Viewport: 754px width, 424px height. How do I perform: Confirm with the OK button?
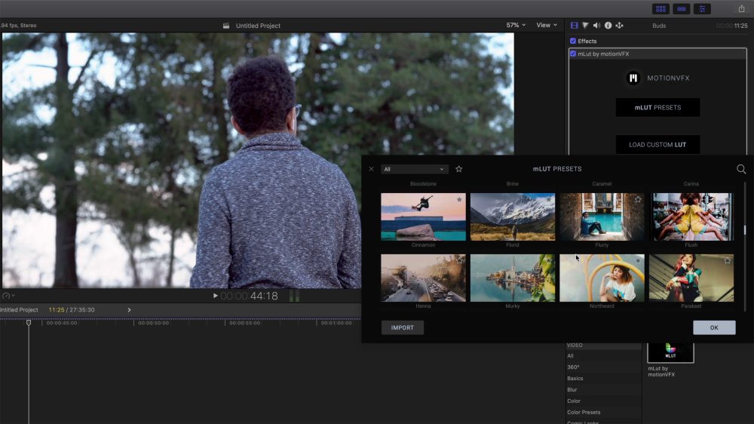point(714,327)
